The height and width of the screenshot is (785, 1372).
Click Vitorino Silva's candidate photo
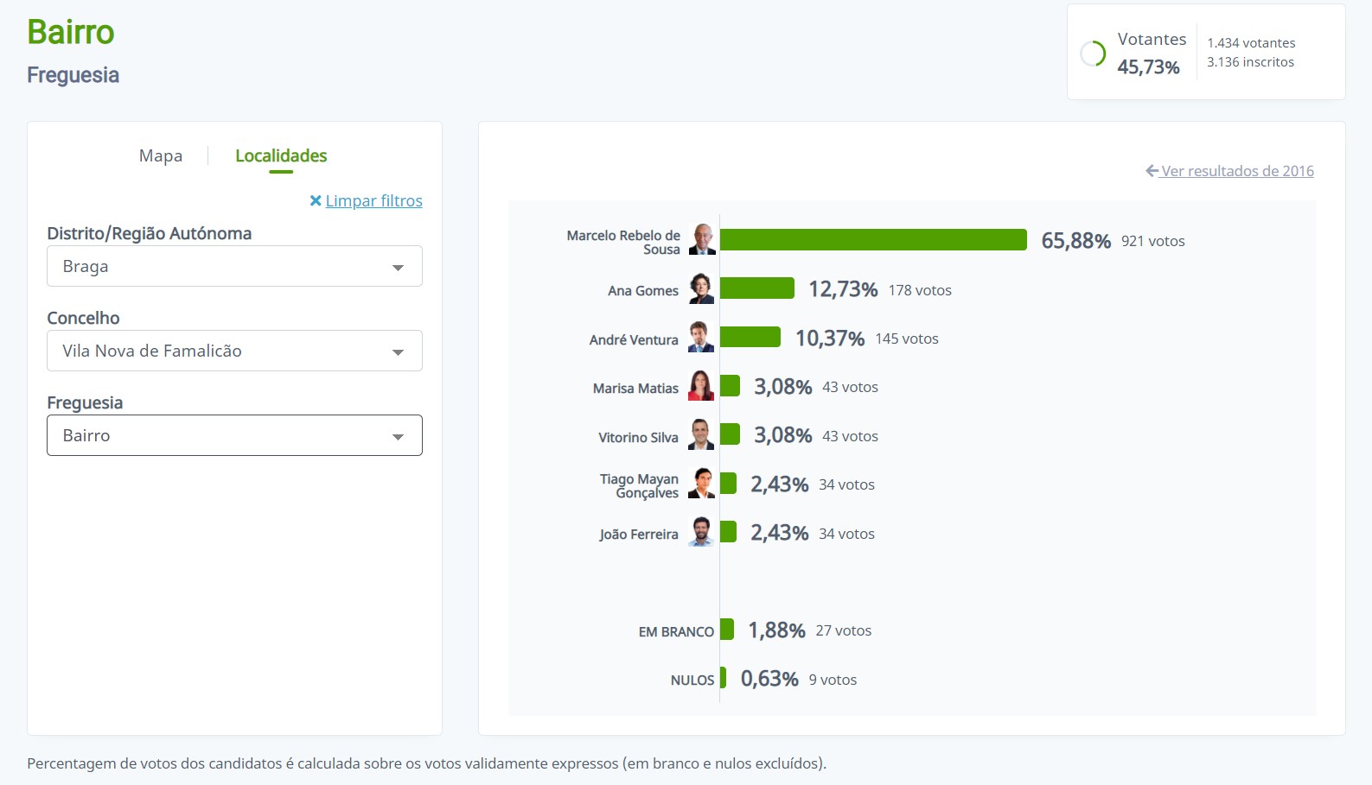701,435
